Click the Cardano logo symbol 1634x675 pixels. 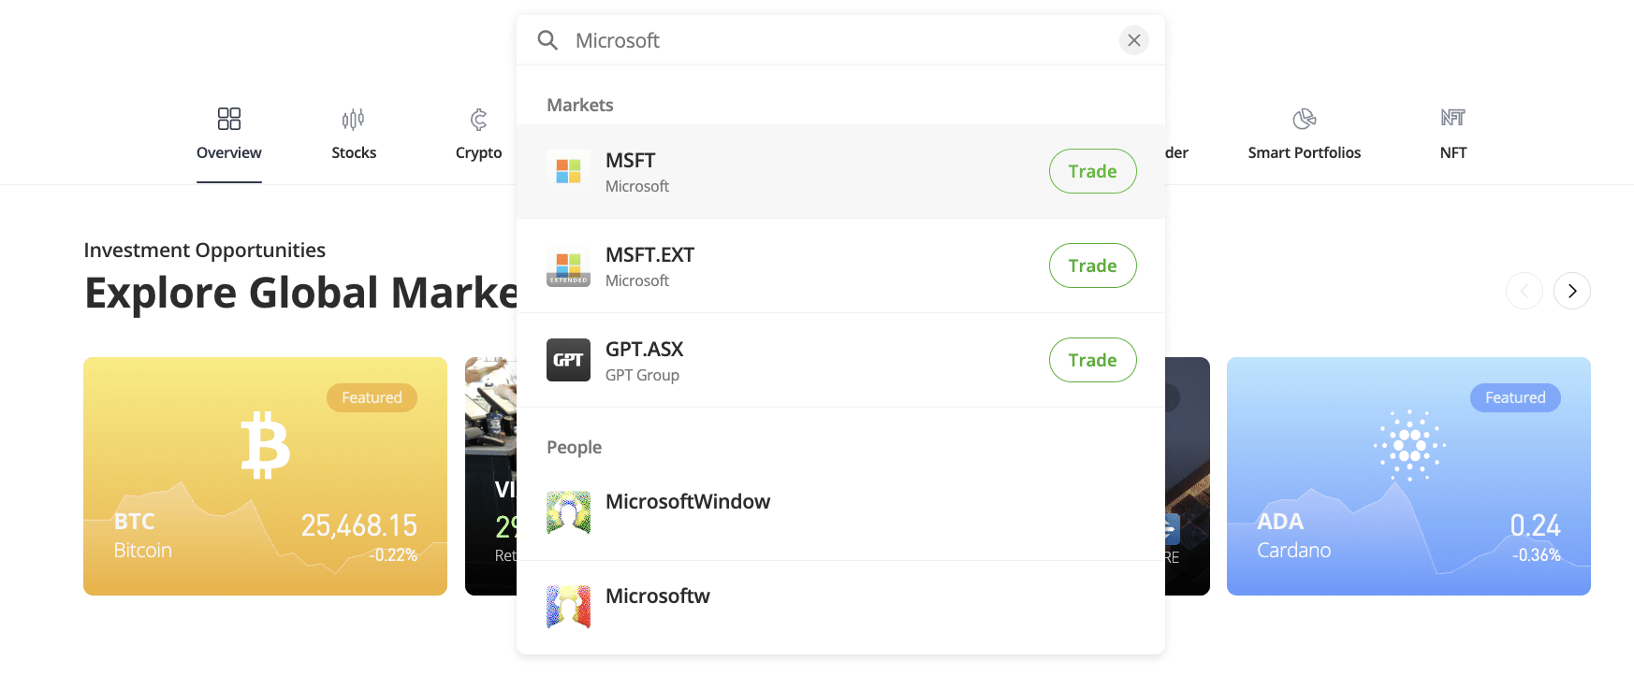[x=1409, y=445]
